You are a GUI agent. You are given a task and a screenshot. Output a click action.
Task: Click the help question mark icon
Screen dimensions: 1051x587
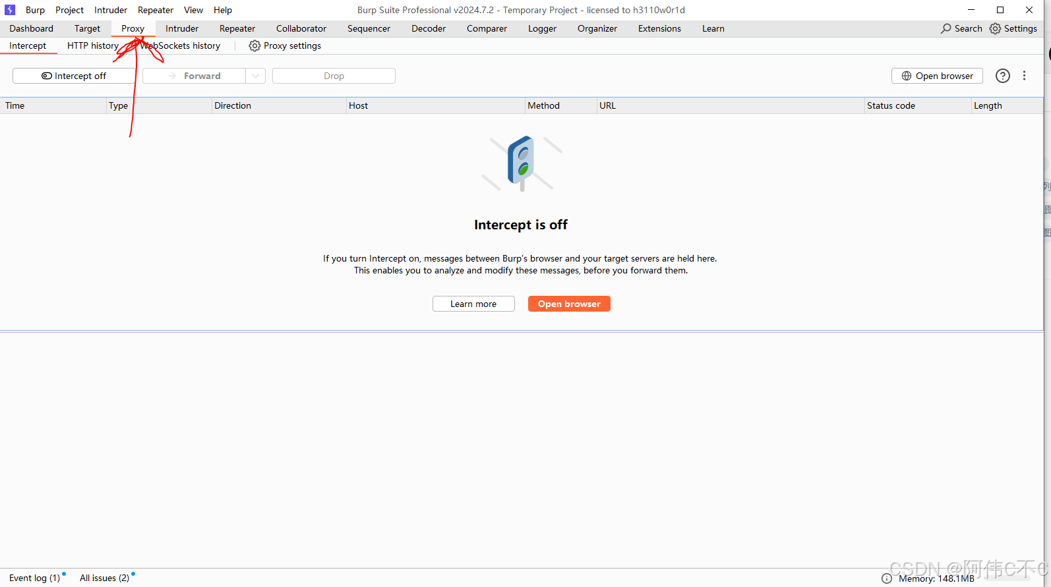(x=1003, y=76)
